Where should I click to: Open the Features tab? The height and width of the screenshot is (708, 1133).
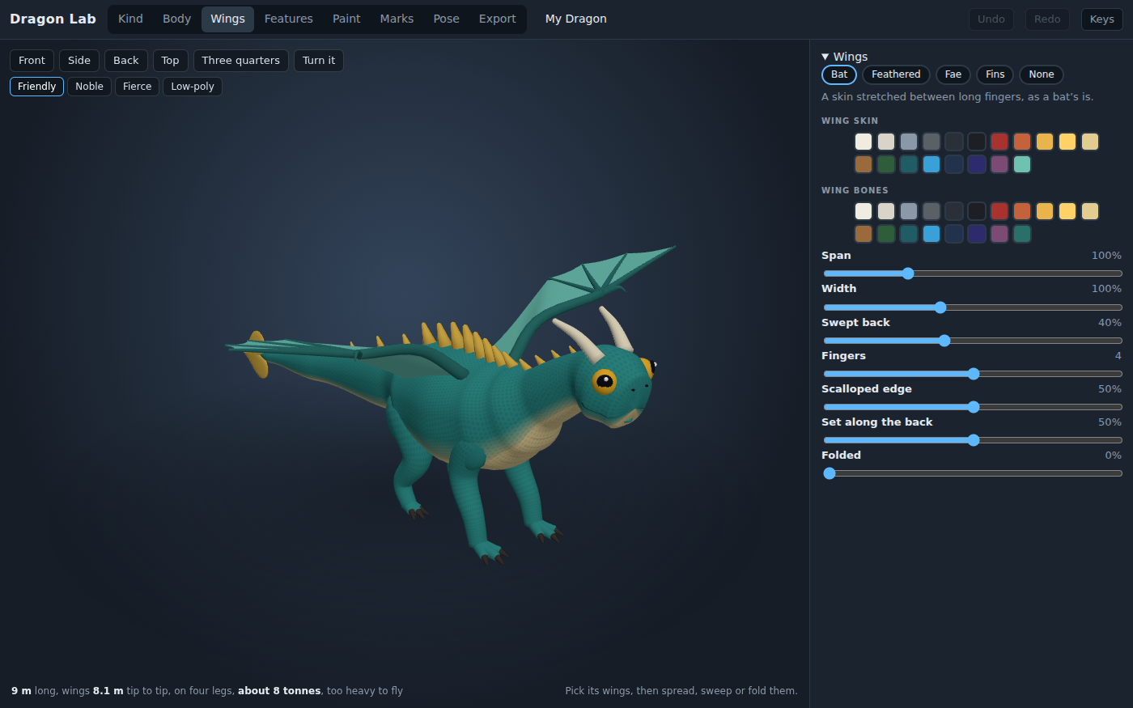pyautogui.click(x=288, y=19)
